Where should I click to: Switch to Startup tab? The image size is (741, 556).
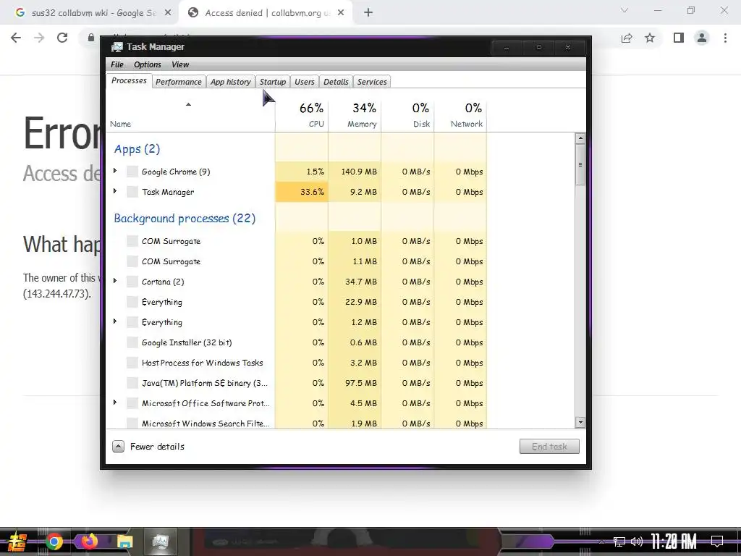(273, 82)
